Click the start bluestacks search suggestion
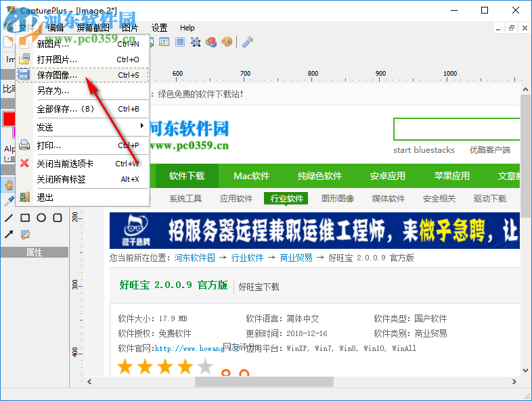532x401 pixels. tap(424, 150)
